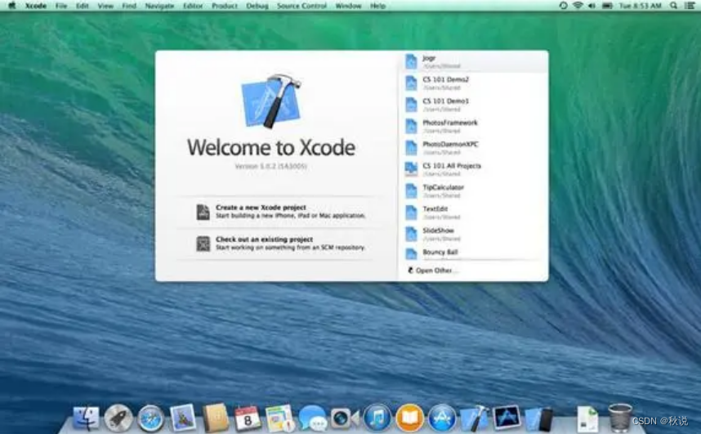Open Launchpad rocket icon in Dock
Image resolution: width=701 pixels, height=434 pixels.
pos(118,418)
